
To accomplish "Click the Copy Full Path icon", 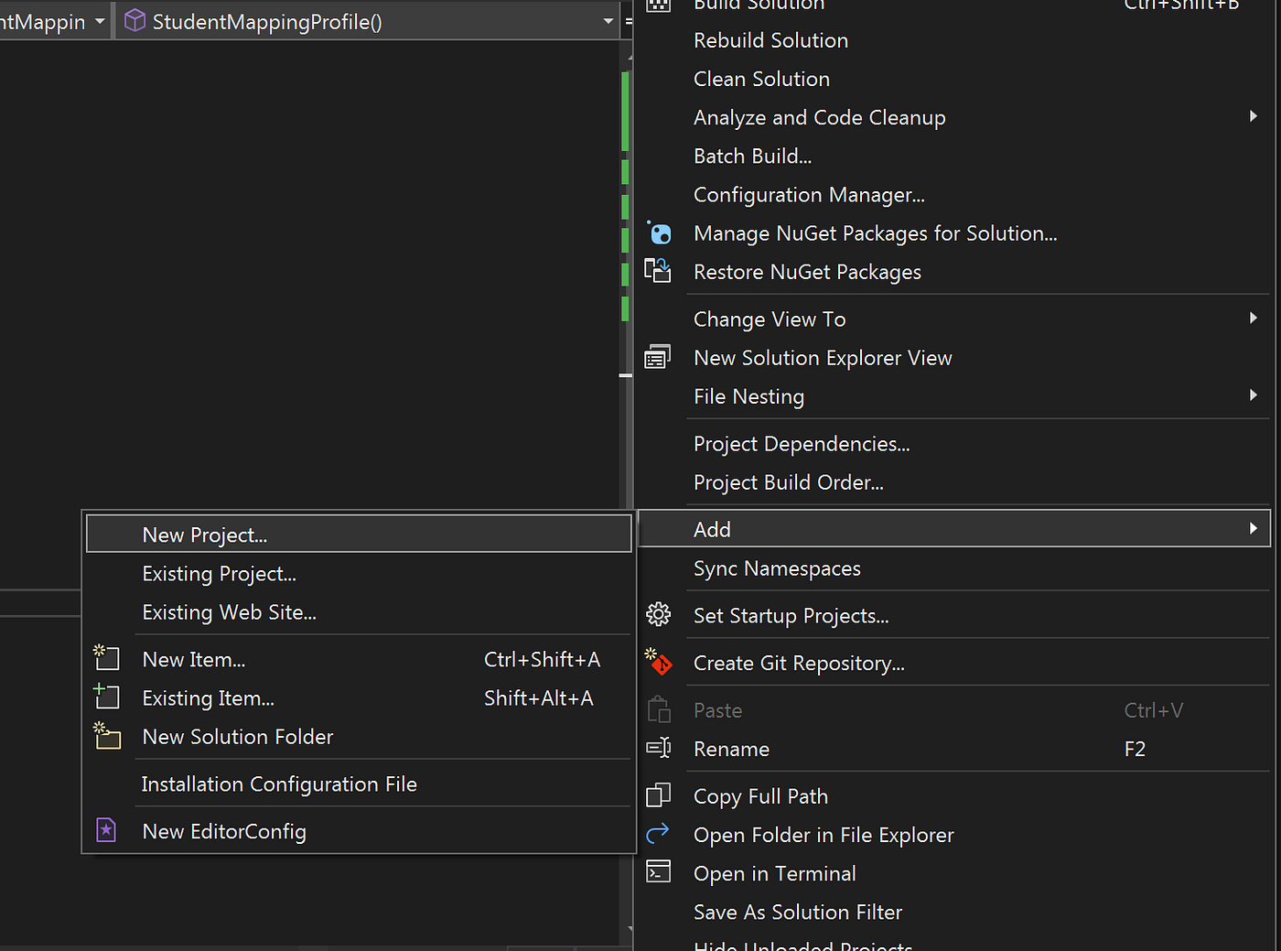I will pos(659,795).
